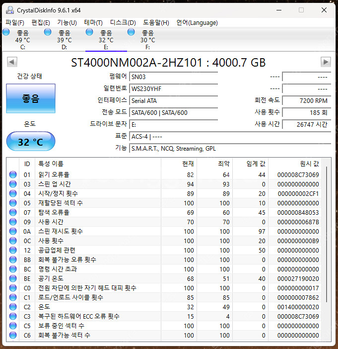Click the drive letter field E:
Image resolution: width=338 pixels, height=349 pixels.
[173, 125]
